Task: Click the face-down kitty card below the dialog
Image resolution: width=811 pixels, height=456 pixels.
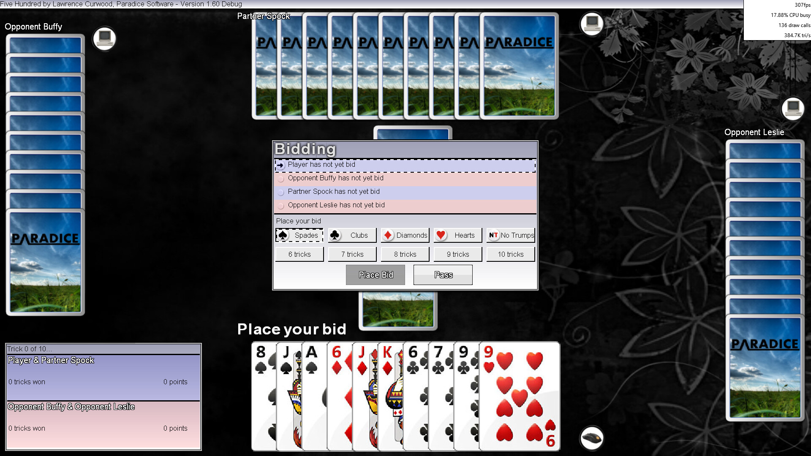Action: [397, 310]
